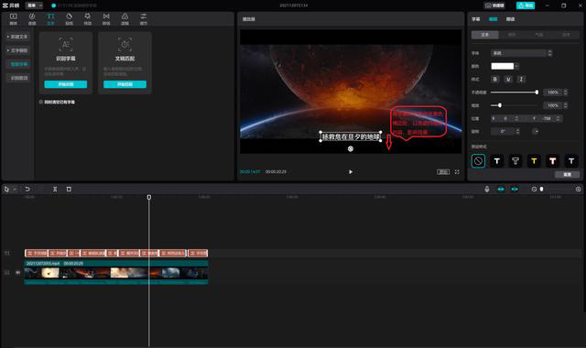The image size is (586, 348).
Task: Click the microphone record voiceover icon
Action: click(x=487, y=190)
